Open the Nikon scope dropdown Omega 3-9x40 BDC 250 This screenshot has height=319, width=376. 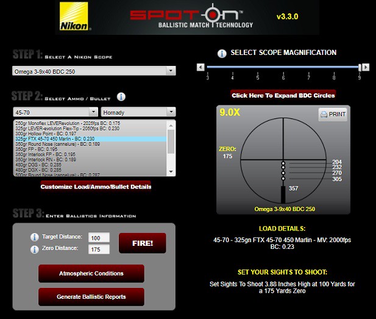tap(94, 71)
